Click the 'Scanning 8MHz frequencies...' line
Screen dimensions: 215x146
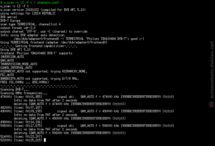[24, 93]
